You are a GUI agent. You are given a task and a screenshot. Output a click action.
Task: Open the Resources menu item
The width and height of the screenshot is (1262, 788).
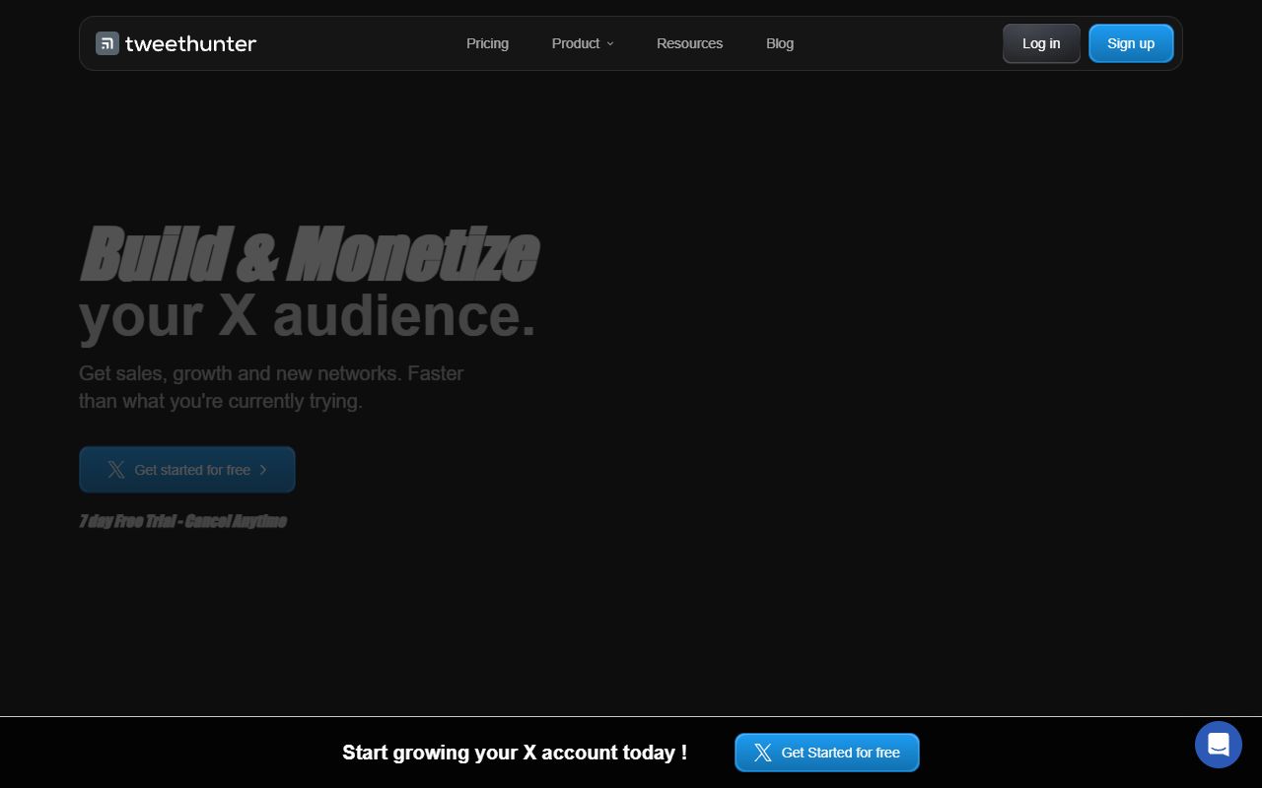tap(689, 43)
